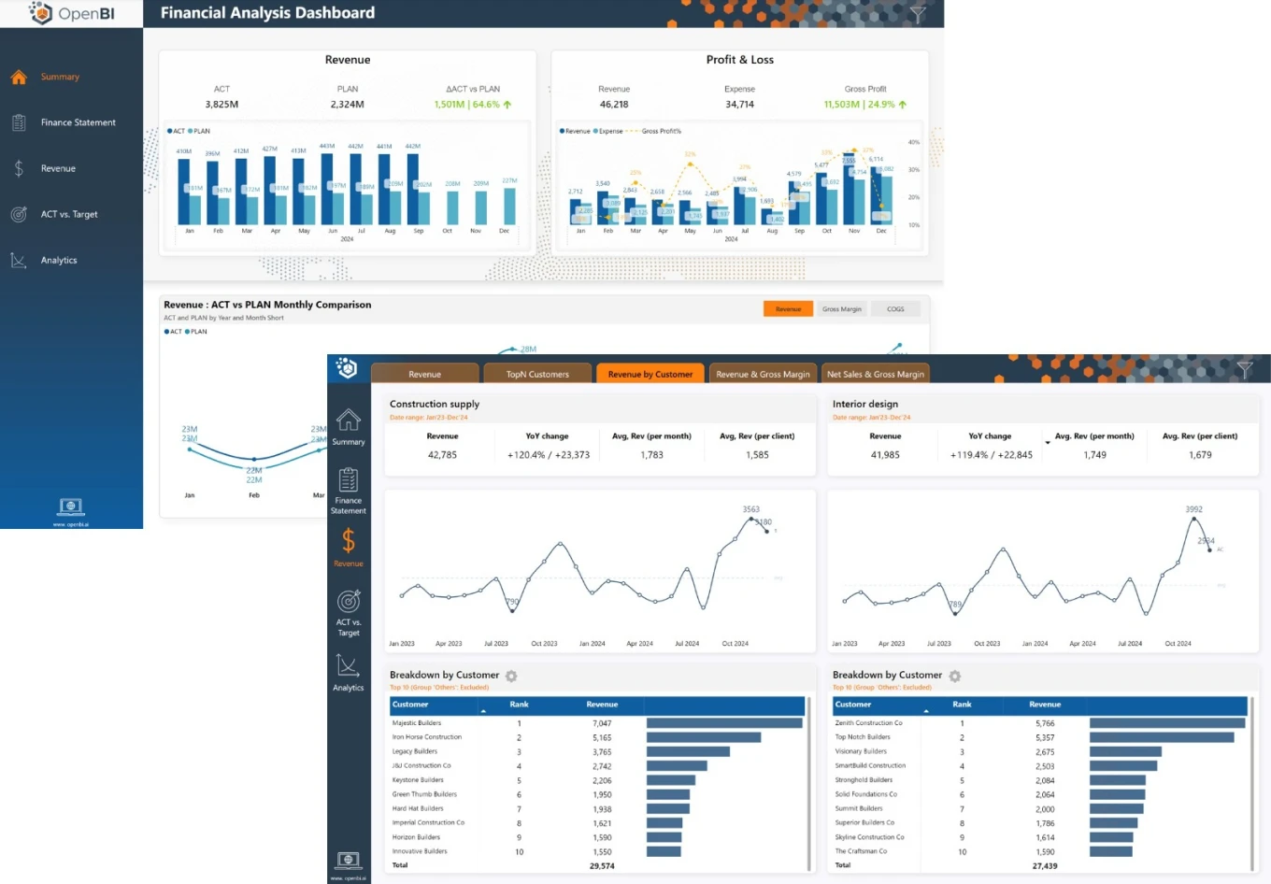Switch monthly comparison to Gross Margin
Screen dimensions: 1271x884
pyautogui.click(x=841, y=309)
